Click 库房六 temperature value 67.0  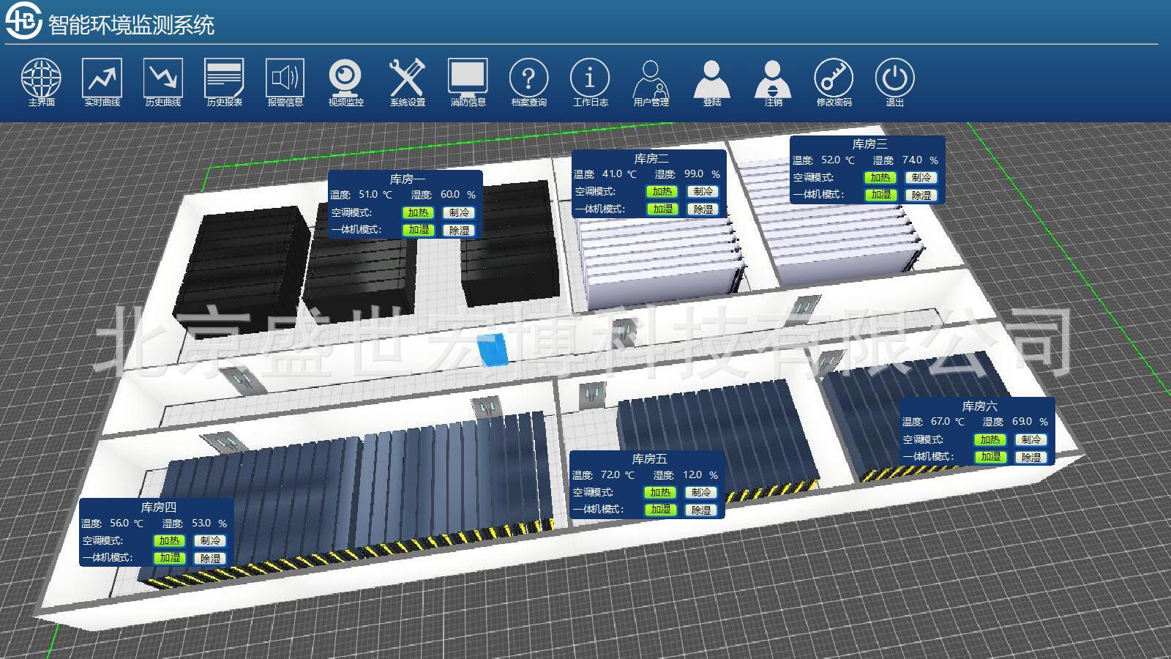point(940,422)
